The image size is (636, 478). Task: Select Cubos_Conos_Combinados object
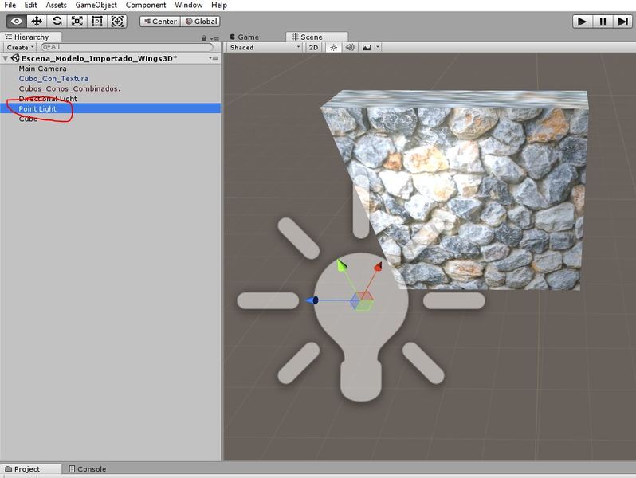point(110,88)
